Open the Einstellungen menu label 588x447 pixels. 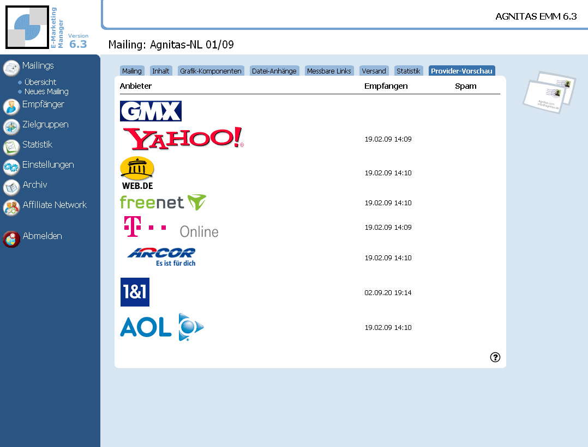(x=48, y=165)
